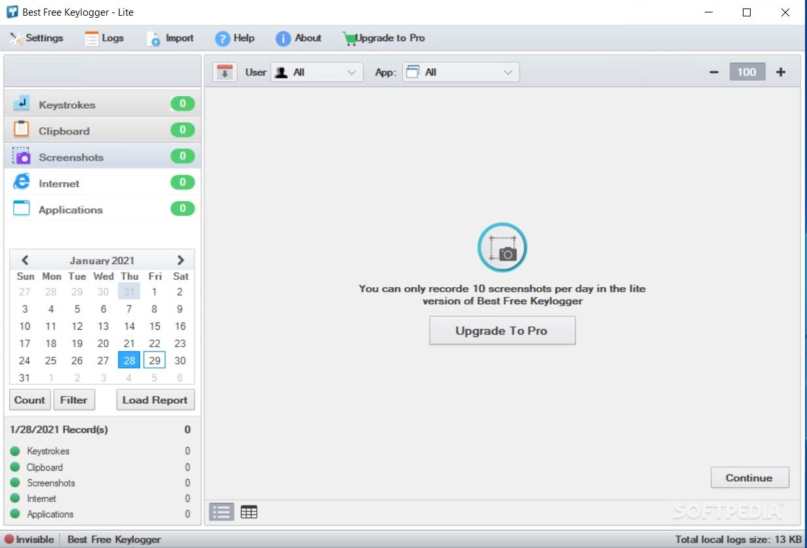Click the Count button

29,400
